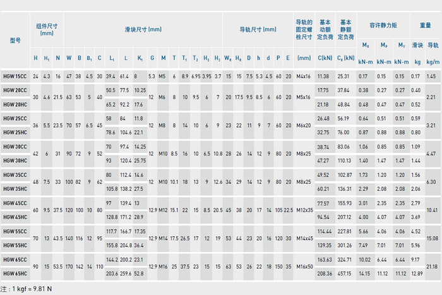Screen dimensions: 442x295
Task: Select the L1 value 128.8
Action: pos(112,217)
